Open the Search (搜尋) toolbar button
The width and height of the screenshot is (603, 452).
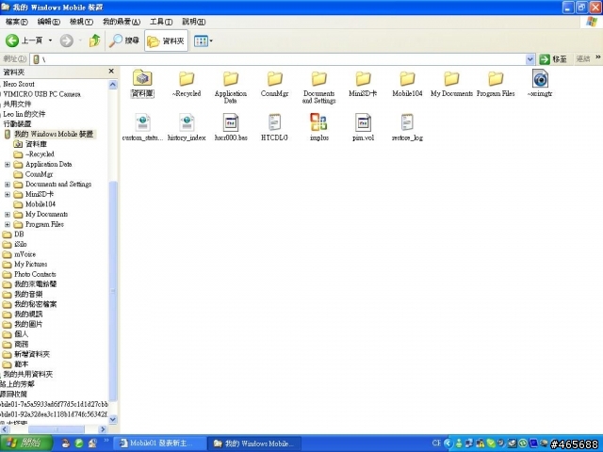[x=123, y=40]
